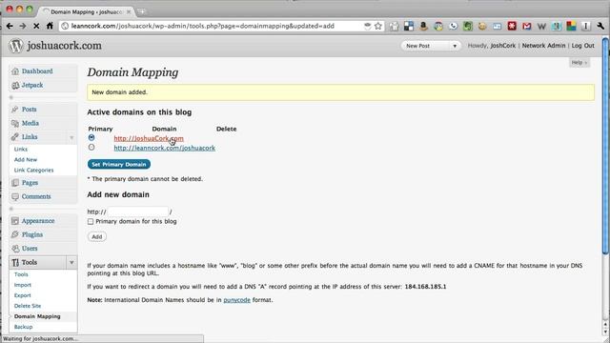Open Chrome wrench settings menu
This screenshot has width=610, height=343.
pos(600,26)
